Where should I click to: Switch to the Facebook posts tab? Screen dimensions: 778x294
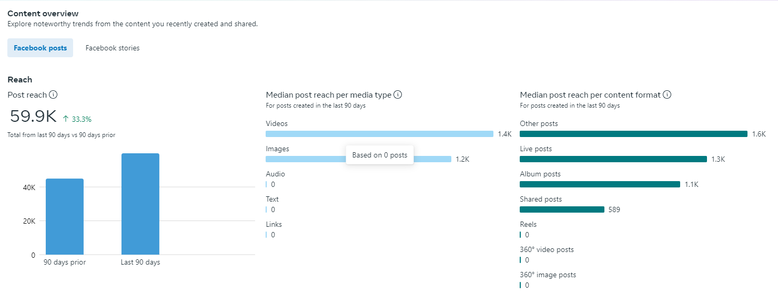[x=41, y=48]
